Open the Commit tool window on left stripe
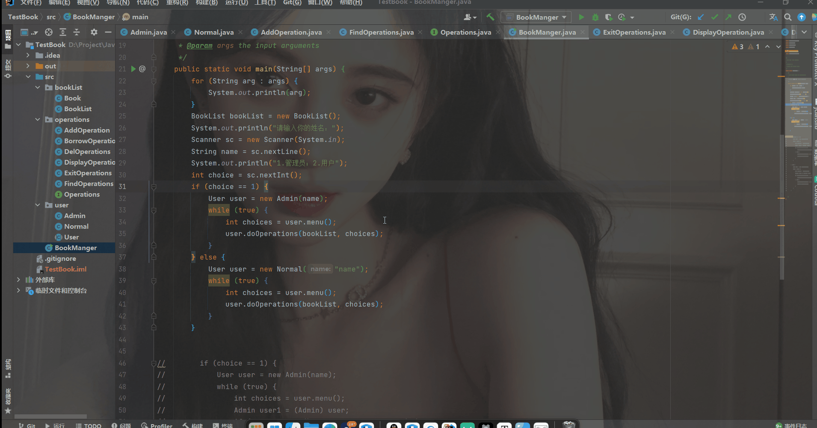This screenshot has height=428, width=817. pyautogui.click(x=8, y=68)
